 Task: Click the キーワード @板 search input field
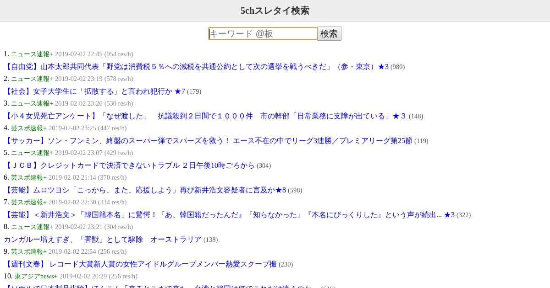tap(263, 34)
